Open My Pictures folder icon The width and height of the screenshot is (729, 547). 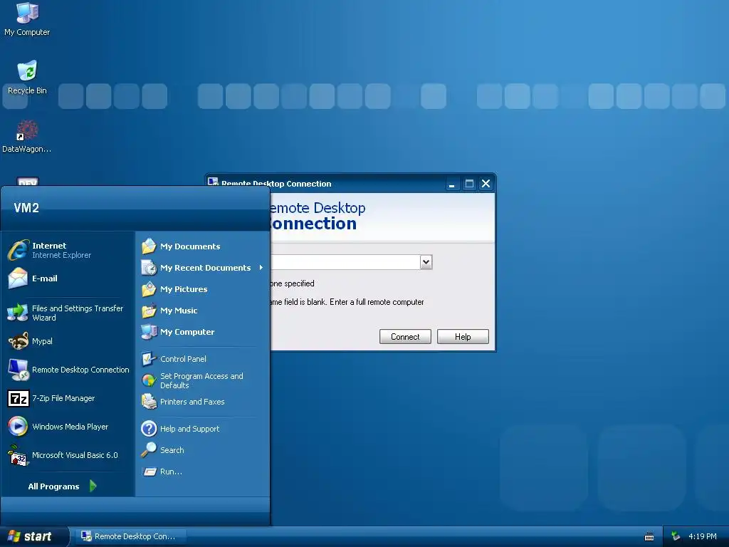(149, 289)
